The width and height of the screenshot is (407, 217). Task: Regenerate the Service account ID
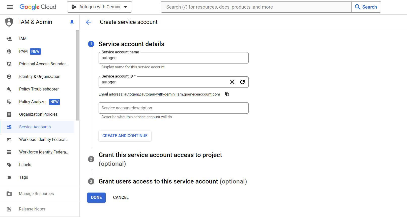242,82
